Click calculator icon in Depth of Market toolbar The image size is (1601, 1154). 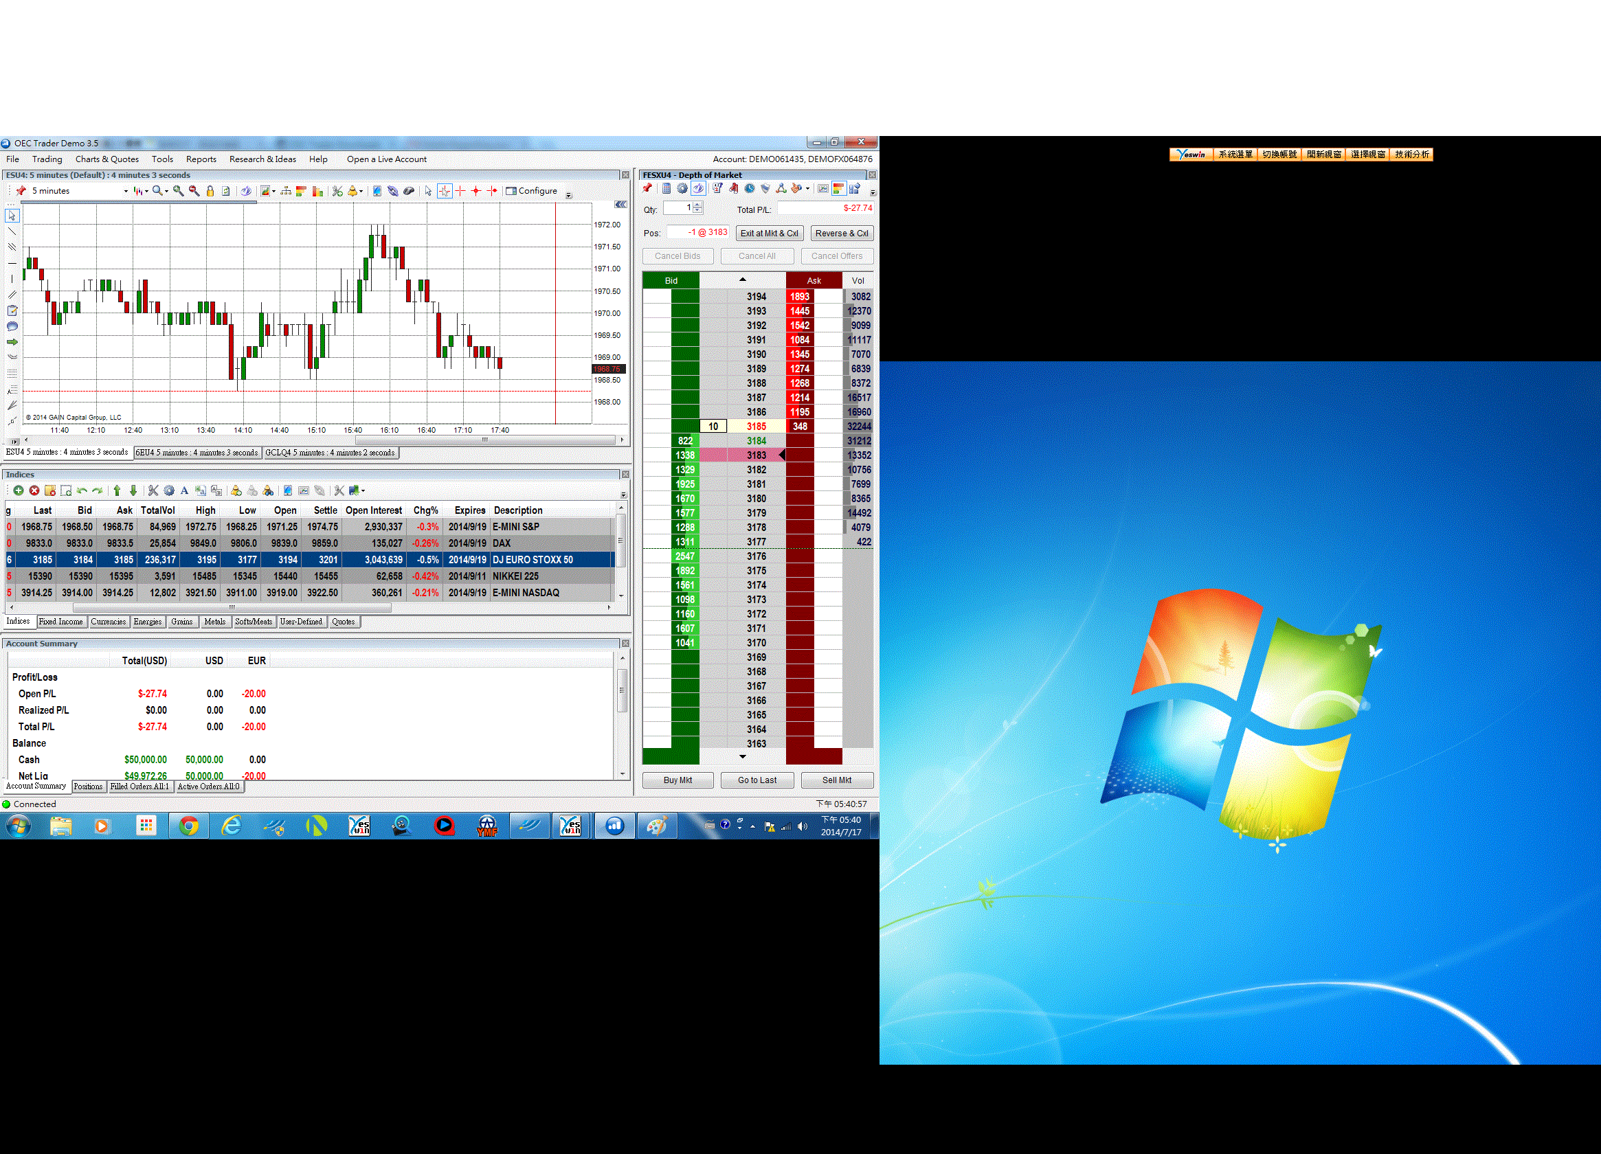point(667,188)
